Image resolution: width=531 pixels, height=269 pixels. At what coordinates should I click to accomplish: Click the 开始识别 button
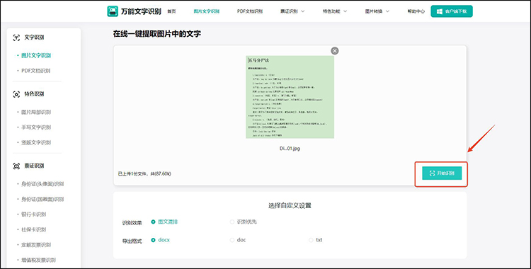point(442,173)
